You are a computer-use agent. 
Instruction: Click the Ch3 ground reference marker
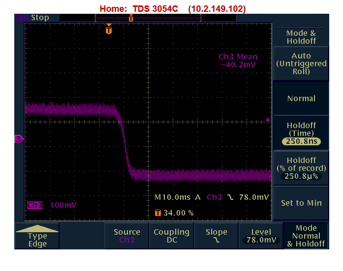click(19, 140)
